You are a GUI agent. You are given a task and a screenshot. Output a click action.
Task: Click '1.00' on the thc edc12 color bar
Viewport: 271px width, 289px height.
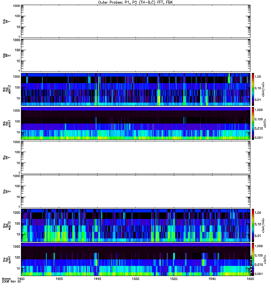[258, 213]
